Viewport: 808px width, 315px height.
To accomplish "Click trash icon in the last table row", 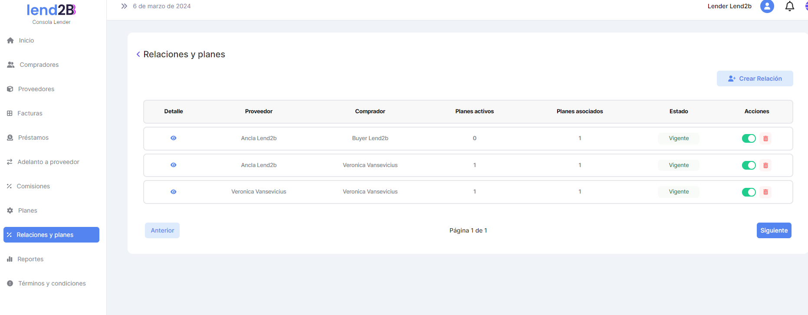I will 765,192.
